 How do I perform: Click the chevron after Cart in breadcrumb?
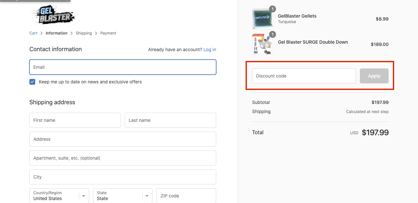[42, 33]
